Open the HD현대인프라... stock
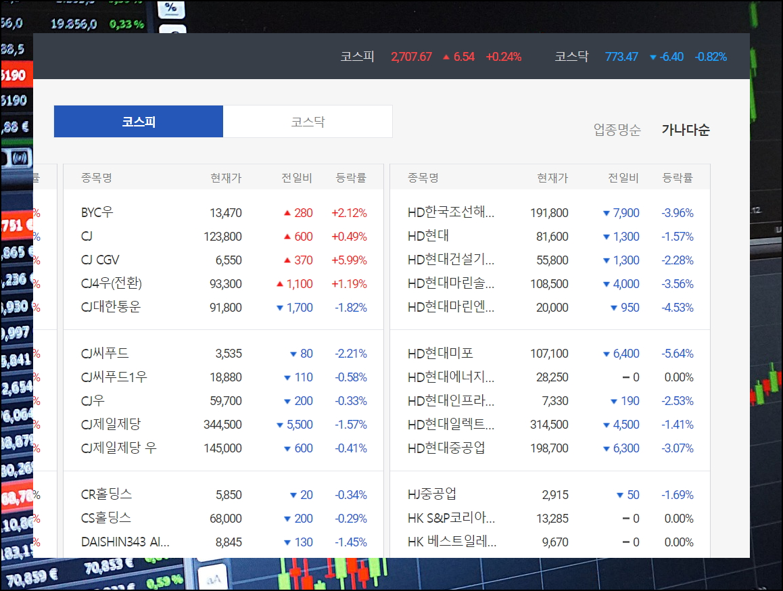This screenshot has width=783, height=591. [x=451, y=400]
